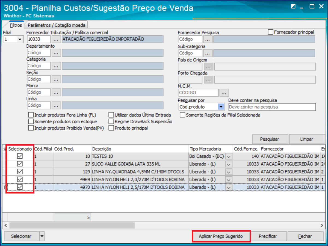Open the Fornecedor Pesquisa lookup ellipsis button

pos(208,39)
